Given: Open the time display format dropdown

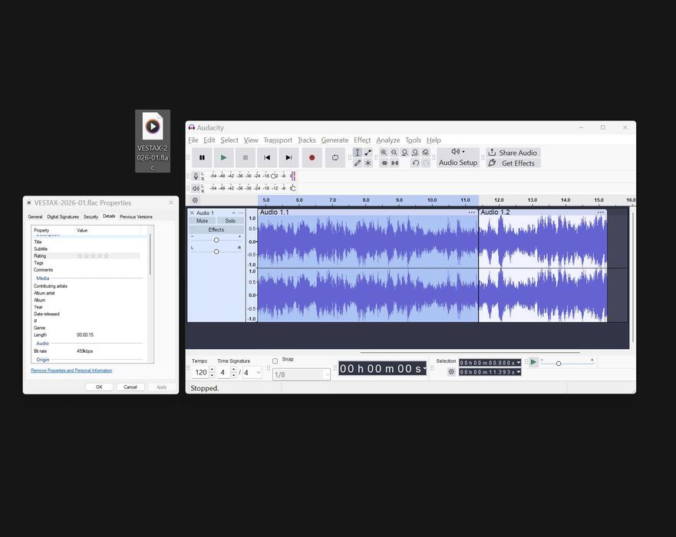Looking at the screenshot, I should point(424,368).
